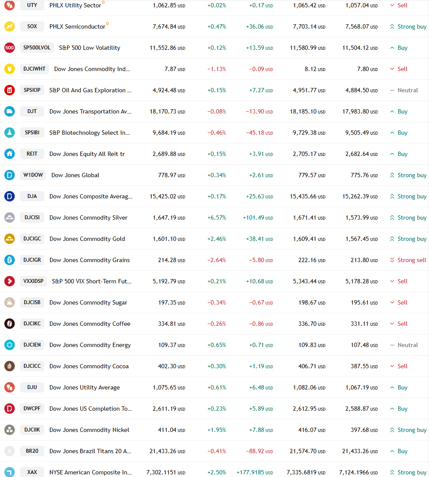
Task: Click the red D icon for DWCPF
Action: pyautogui.click(x=10, y=409)
